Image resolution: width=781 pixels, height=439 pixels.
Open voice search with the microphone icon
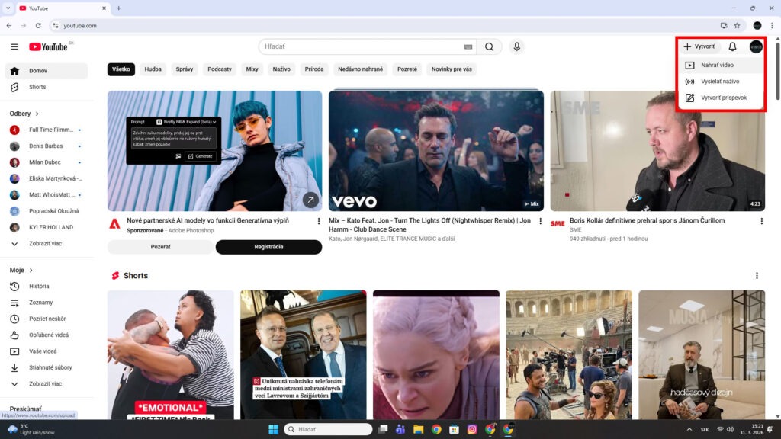click(516, 46)
